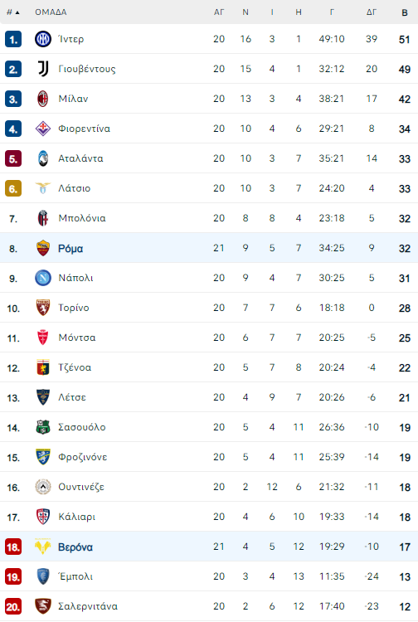418x622 pixels.
Task: Click the Roma crest icon
Action: (43, 248)
